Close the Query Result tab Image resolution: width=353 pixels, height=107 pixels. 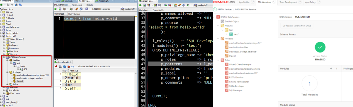(x=71, y=62)
